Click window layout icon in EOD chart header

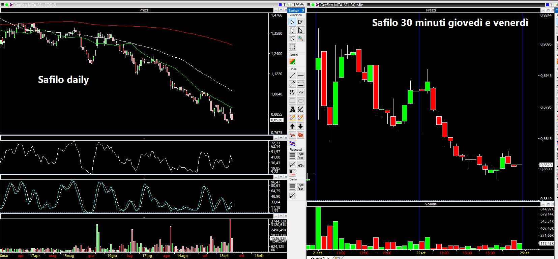pos(293,5)
